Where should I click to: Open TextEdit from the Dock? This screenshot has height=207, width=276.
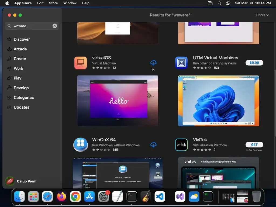coord(118,196)
